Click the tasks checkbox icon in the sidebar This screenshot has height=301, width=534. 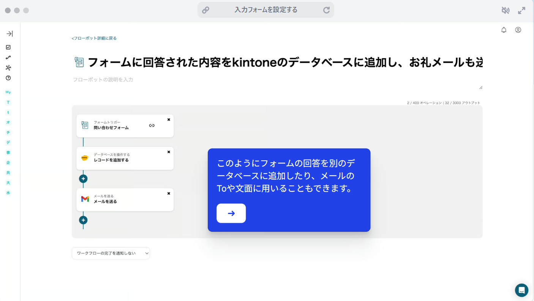click(8, 47)
